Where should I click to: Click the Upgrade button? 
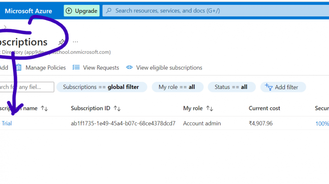pyautogui.click(x=82, y=11)
